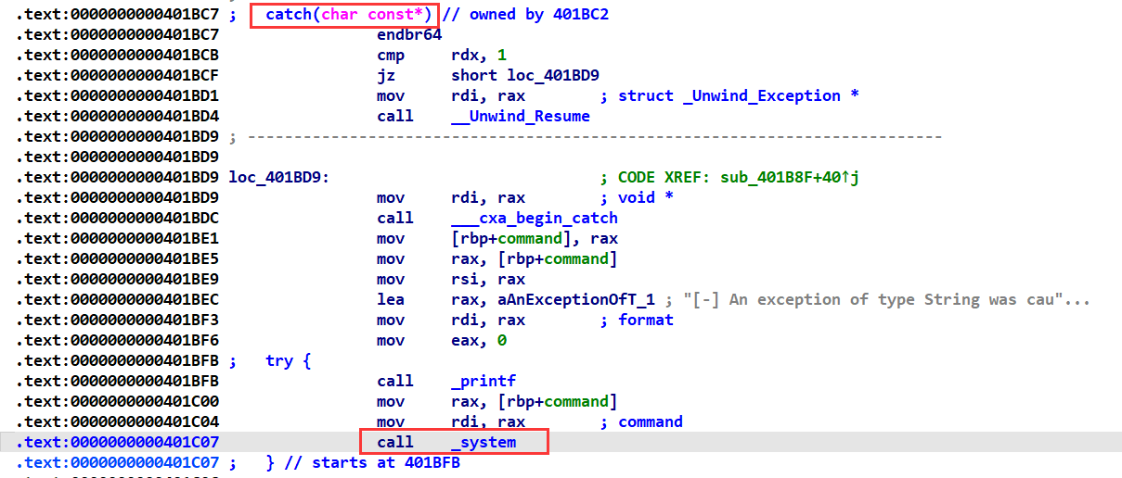Image resolution: width=1122 pixels, height=478 pixels.
Task: Click '[rbp+command], rax' operand at 401BE1
Action: tap(535, 239)
